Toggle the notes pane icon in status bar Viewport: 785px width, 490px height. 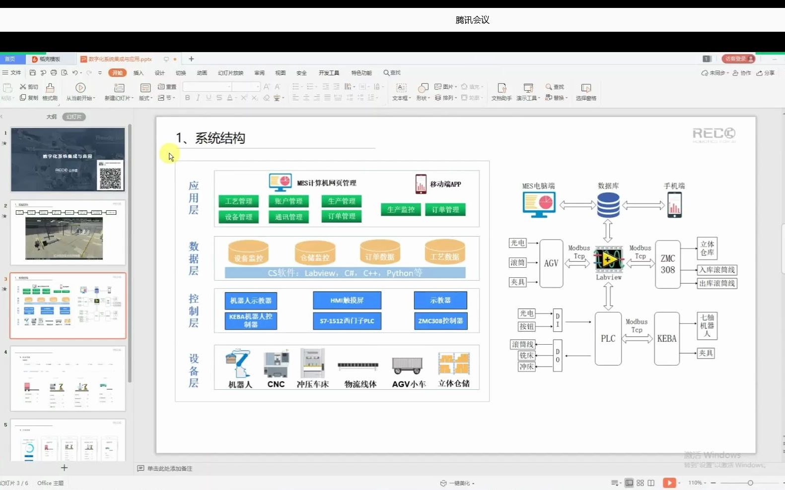616,483
